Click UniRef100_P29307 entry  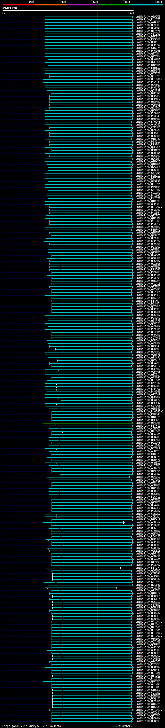148,39
